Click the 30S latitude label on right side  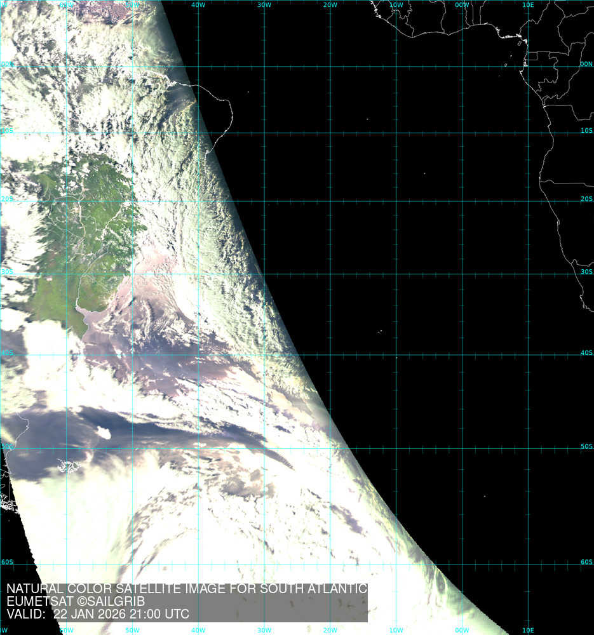(x=586, y=272)
